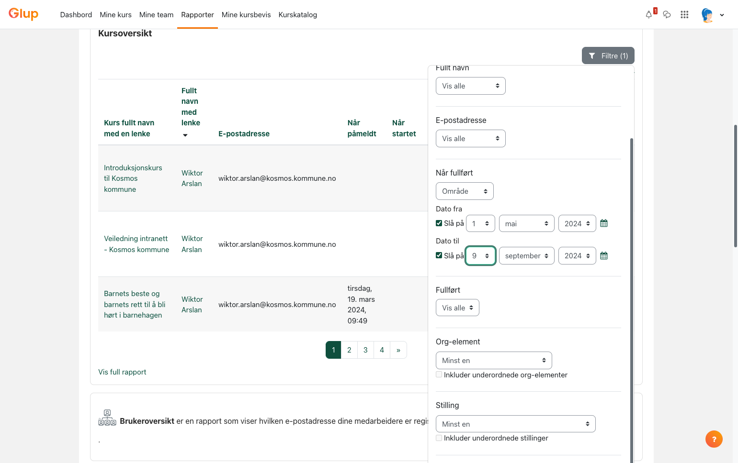Open the Kurskatalog menu item

(298, 15)
